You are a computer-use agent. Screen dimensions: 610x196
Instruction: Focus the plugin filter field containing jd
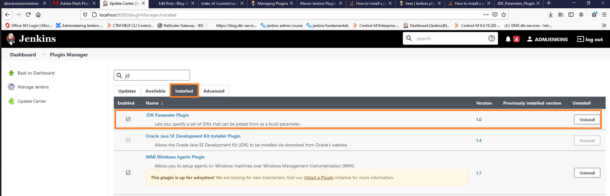(152, 75)
